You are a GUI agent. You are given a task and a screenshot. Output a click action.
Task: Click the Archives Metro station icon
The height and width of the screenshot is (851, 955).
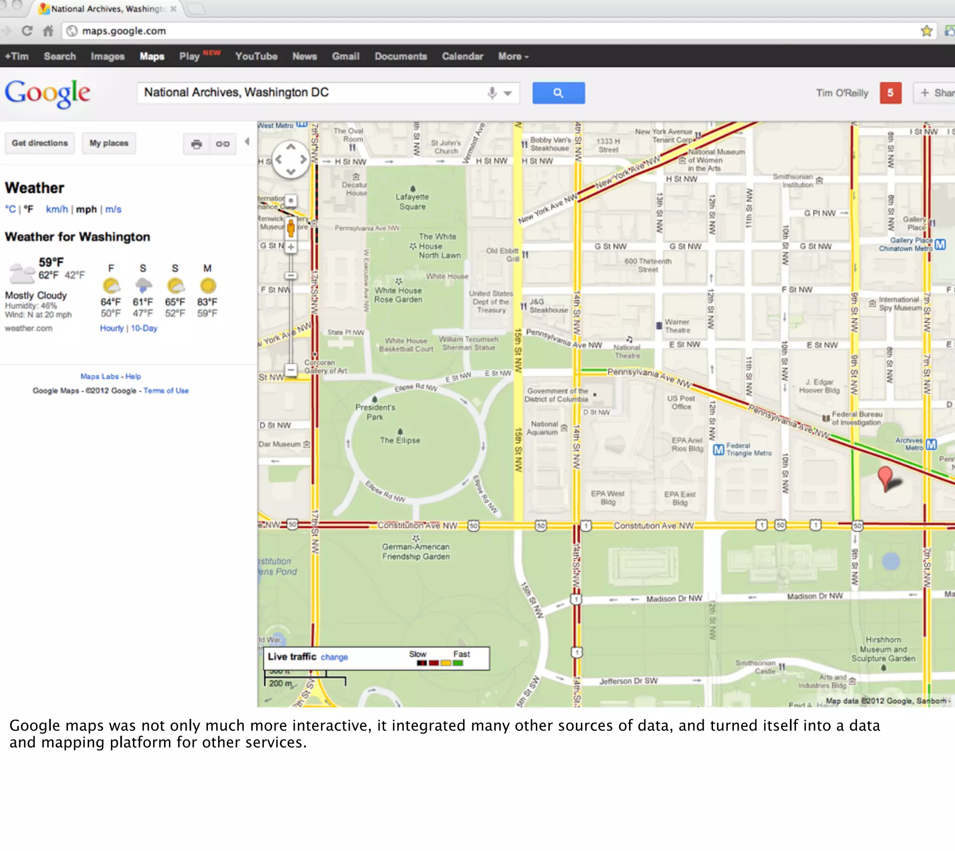coord(931,444)
